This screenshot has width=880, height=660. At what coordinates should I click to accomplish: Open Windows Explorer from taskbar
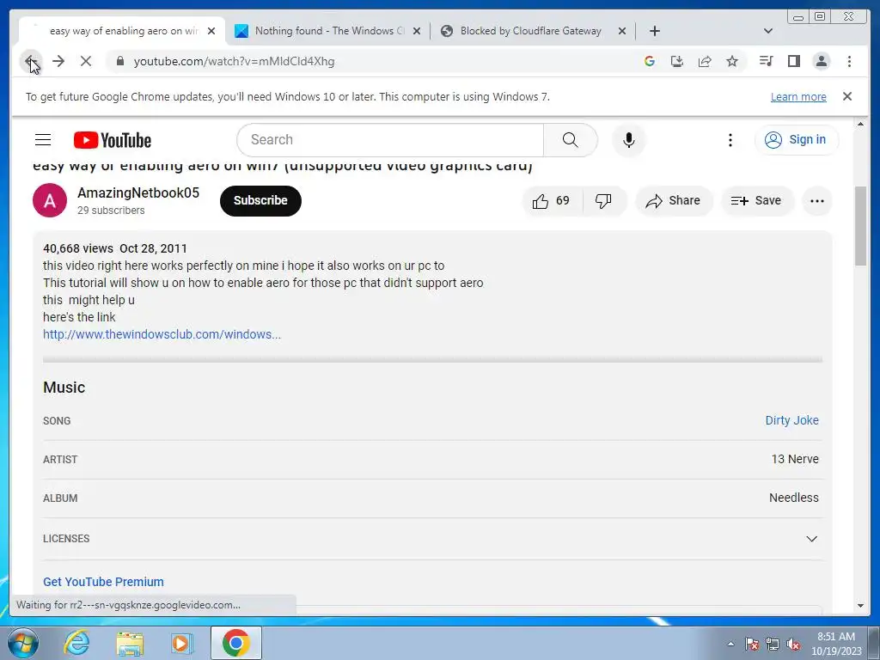click(x=130, y=643)
